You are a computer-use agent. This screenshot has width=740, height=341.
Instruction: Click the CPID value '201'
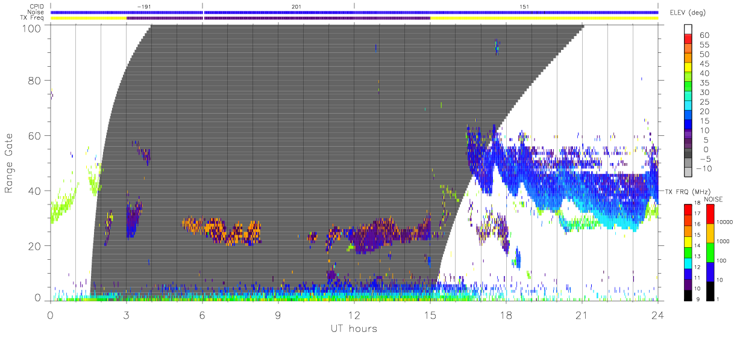pos(295,7)
